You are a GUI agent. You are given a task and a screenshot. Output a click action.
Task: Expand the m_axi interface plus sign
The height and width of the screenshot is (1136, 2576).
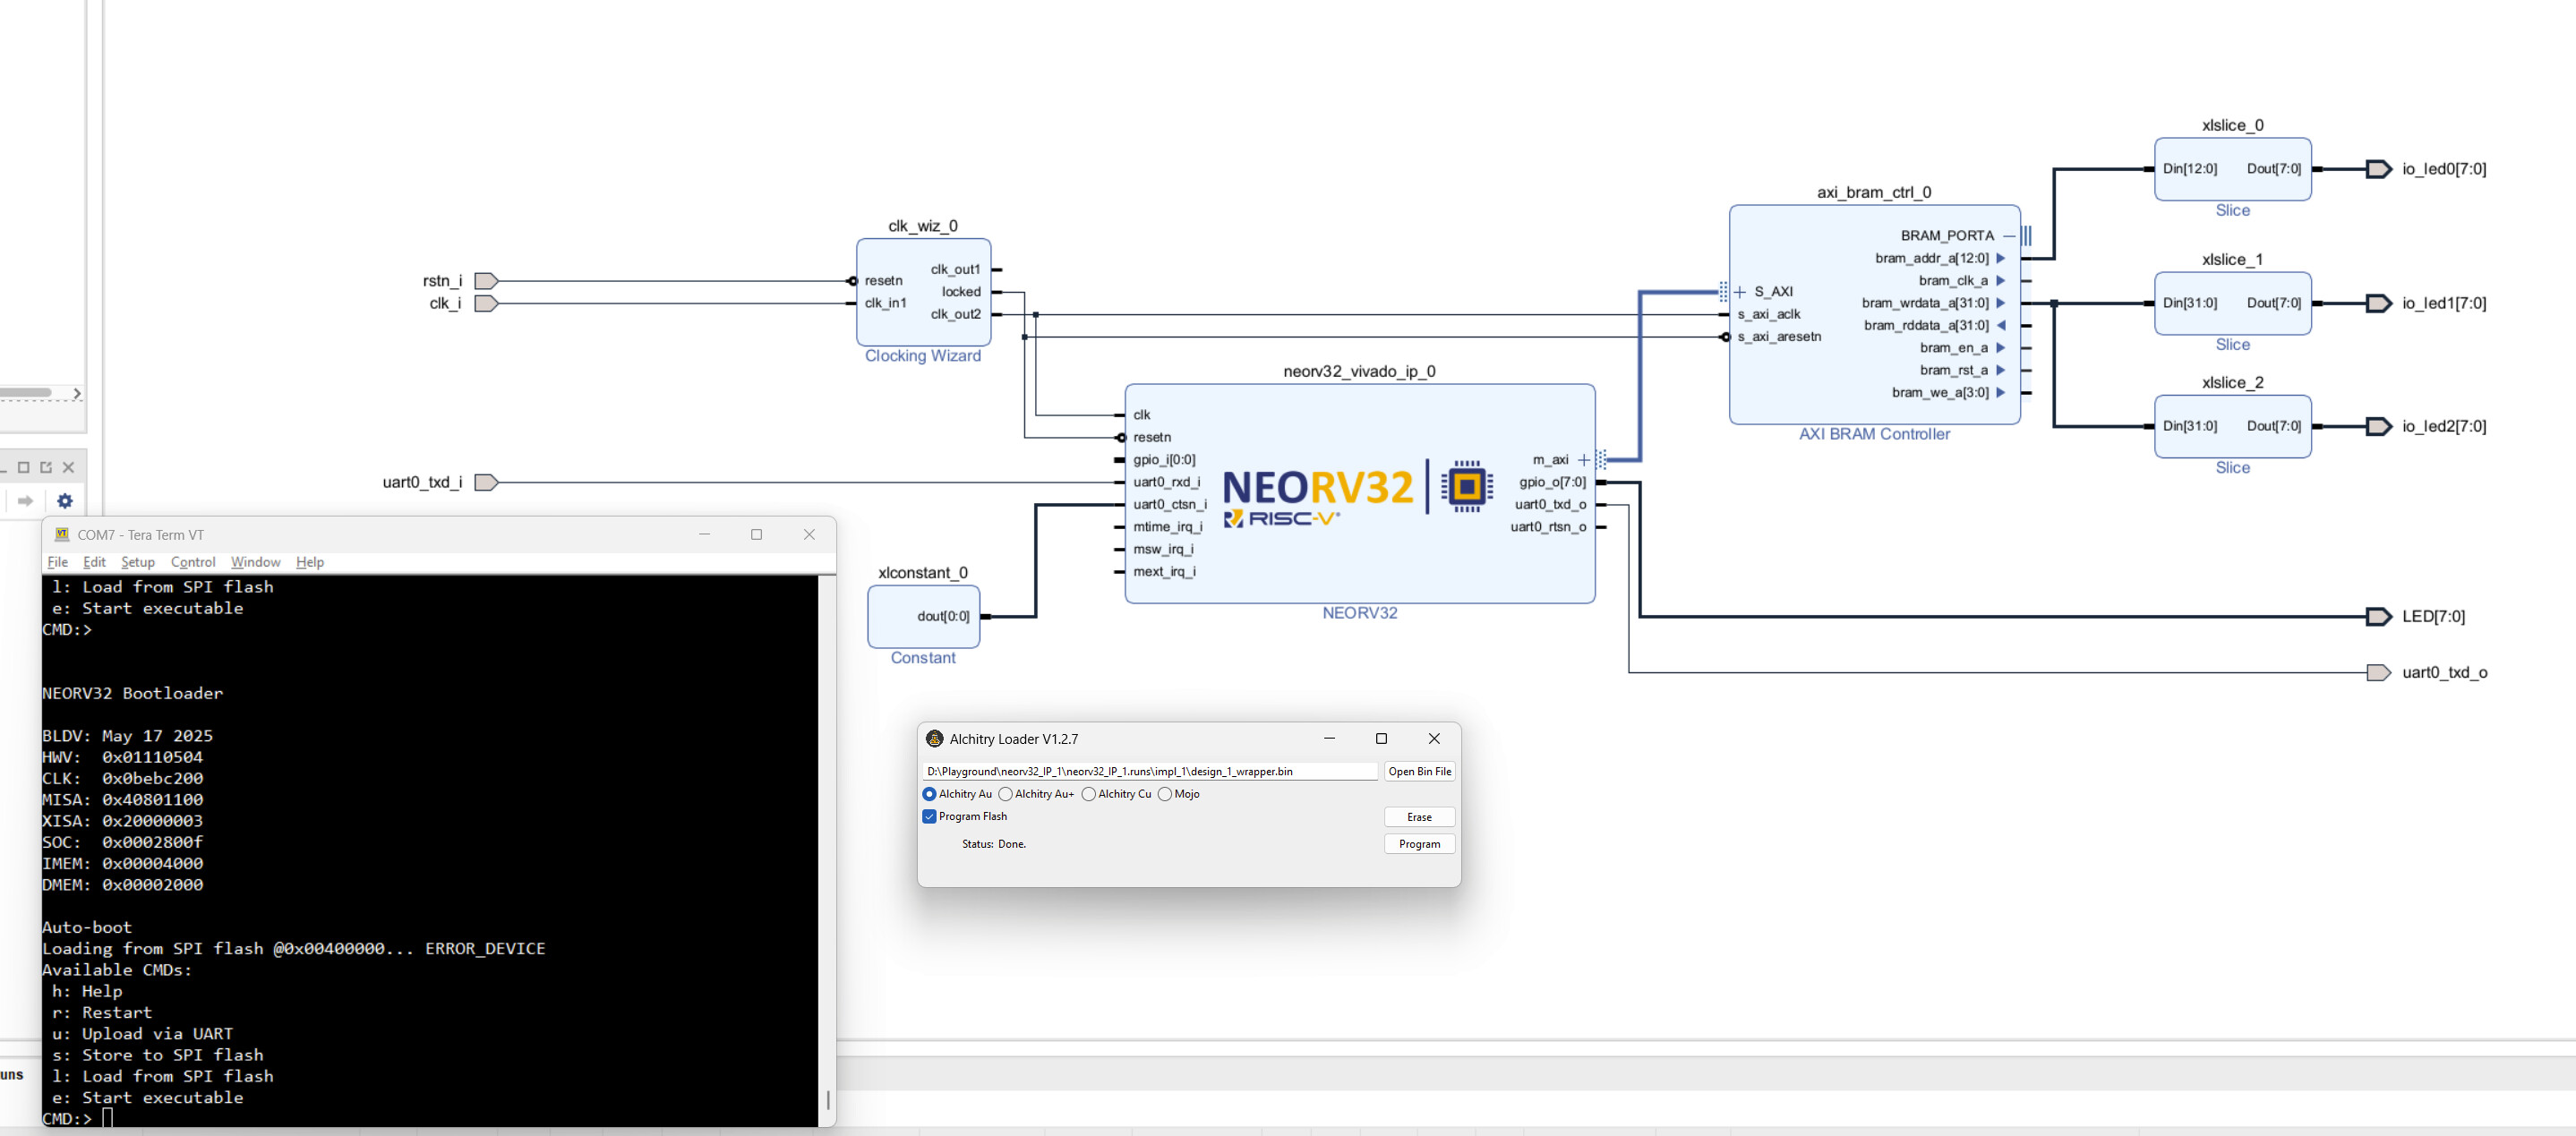(1583, 460)
